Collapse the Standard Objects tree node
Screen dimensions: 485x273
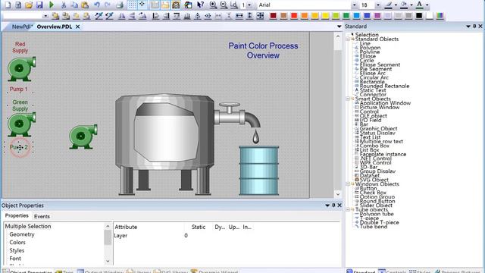click(348, 39)
